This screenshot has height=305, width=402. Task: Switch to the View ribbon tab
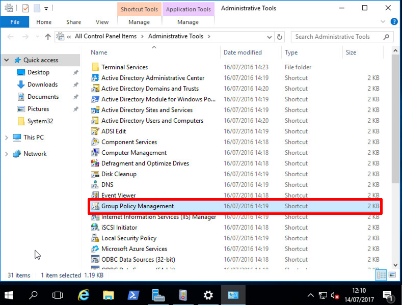coord(102,22)
